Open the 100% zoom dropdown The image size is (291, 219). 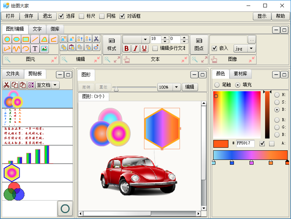click(x=177, y=87)
